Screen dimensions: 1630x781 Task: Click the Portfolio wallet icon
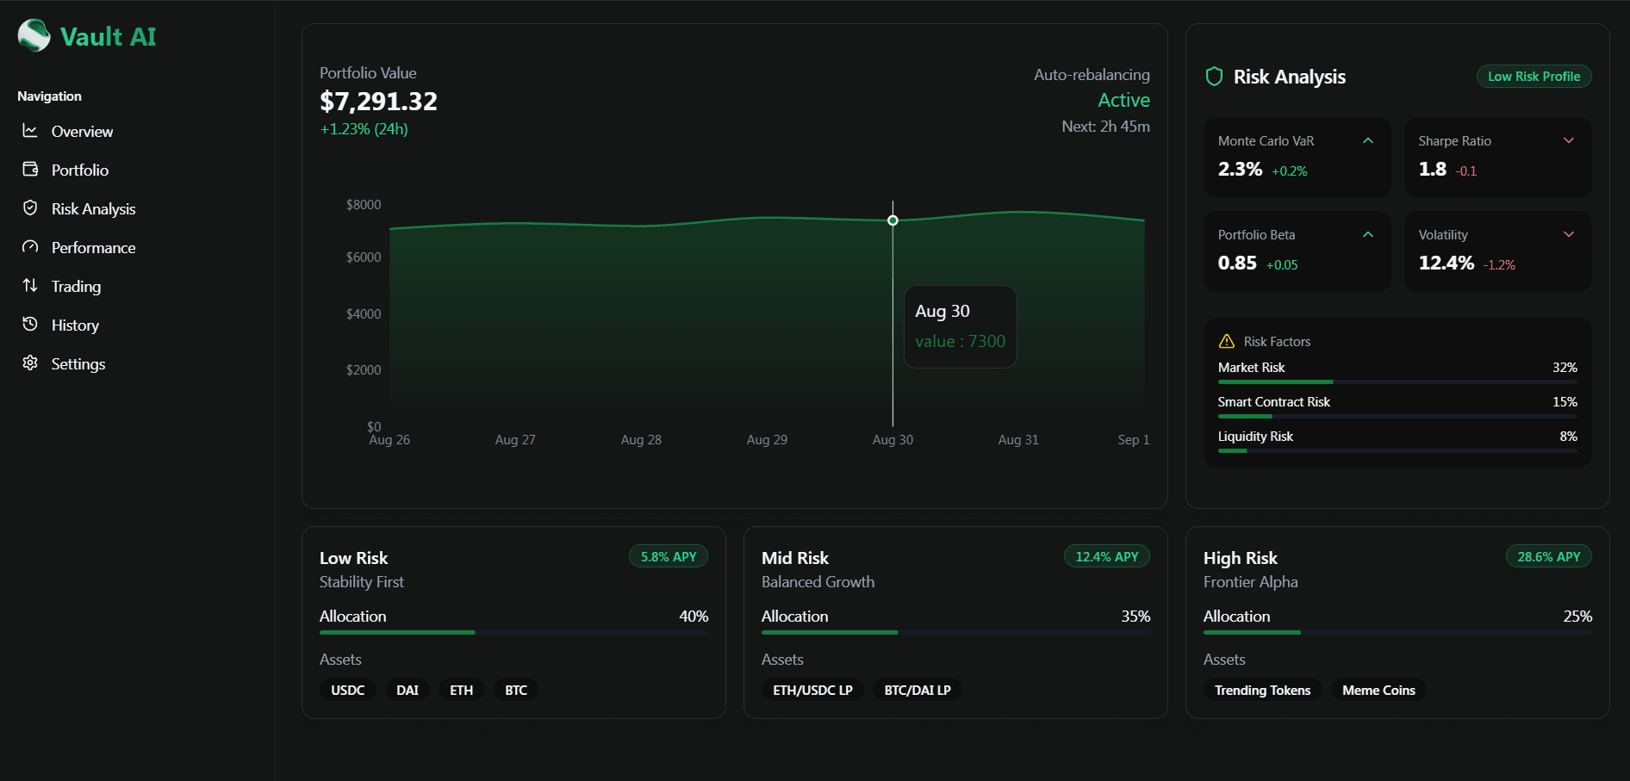[x=29, y=170]
